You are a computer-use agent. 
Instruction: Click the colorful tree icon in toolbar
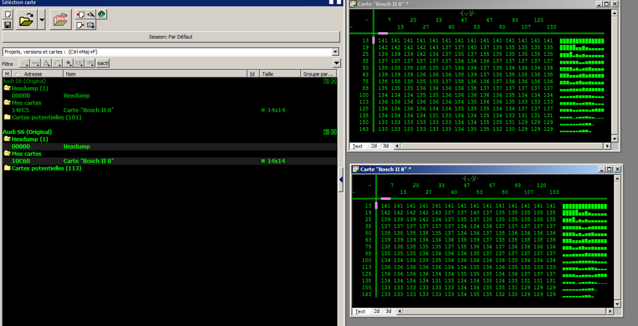[x=102, y=14]
